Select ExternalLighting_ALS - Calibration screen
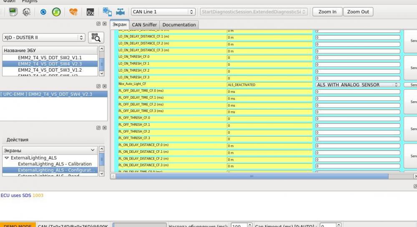The height and width of the screenshot is (227, 417). tap(55, 164)
